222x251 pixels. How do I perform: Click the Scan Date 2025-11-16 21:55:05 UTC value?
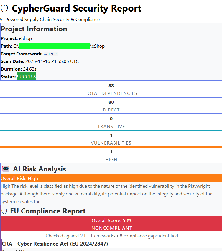[52, 61]
